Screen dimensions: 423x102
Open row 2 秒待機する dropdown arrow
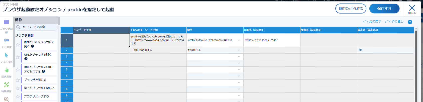(x=239, y=50)
